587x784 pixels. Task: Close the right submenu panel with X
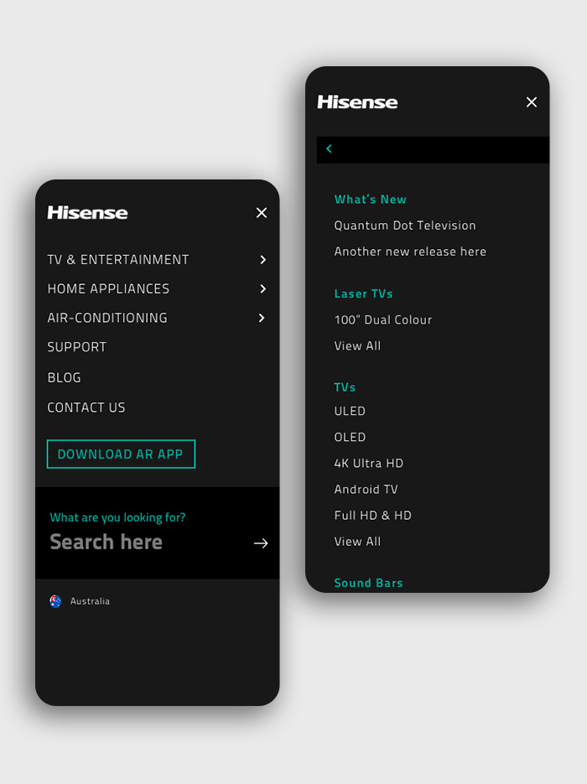point(532,102)
